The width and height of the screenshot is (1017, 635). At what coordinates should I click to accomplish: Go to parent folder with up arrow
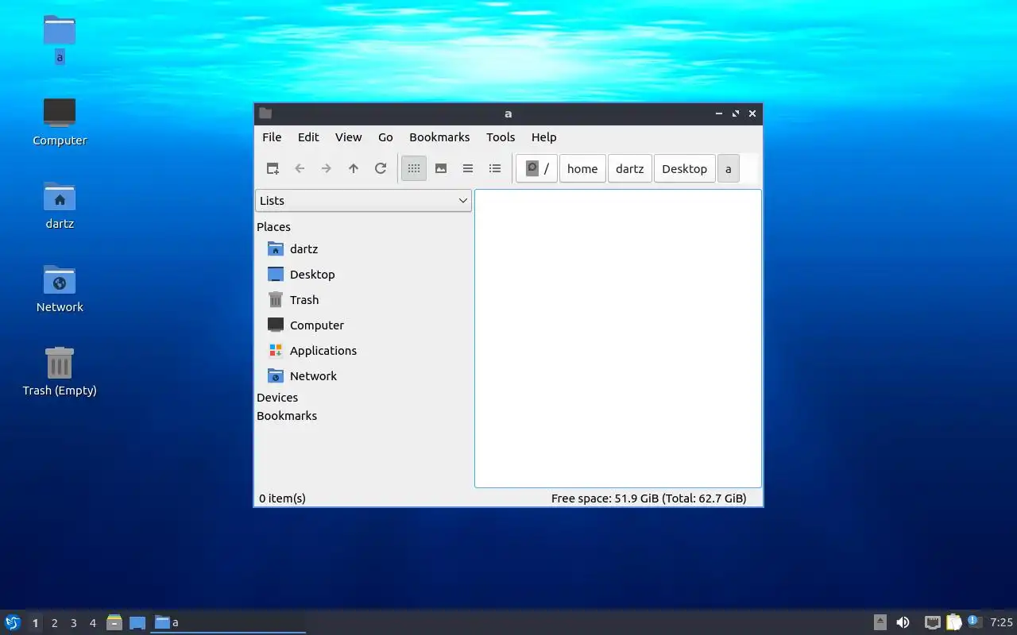354,168
